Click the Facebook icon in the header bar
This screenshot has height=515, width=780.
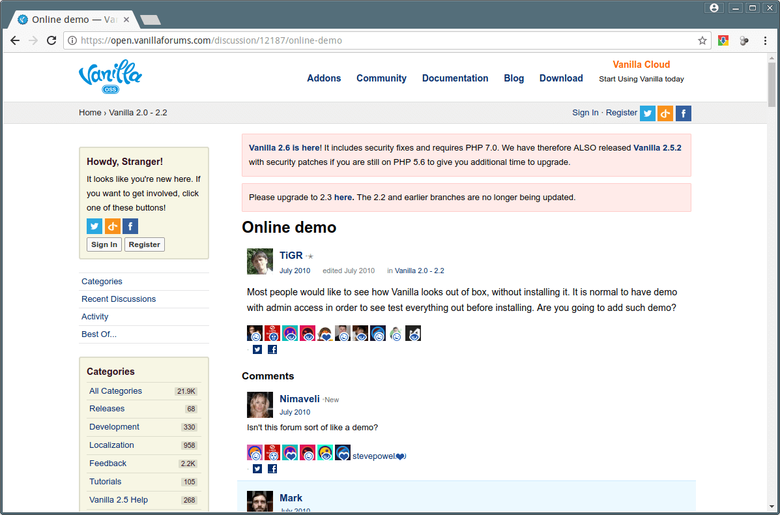683,113
